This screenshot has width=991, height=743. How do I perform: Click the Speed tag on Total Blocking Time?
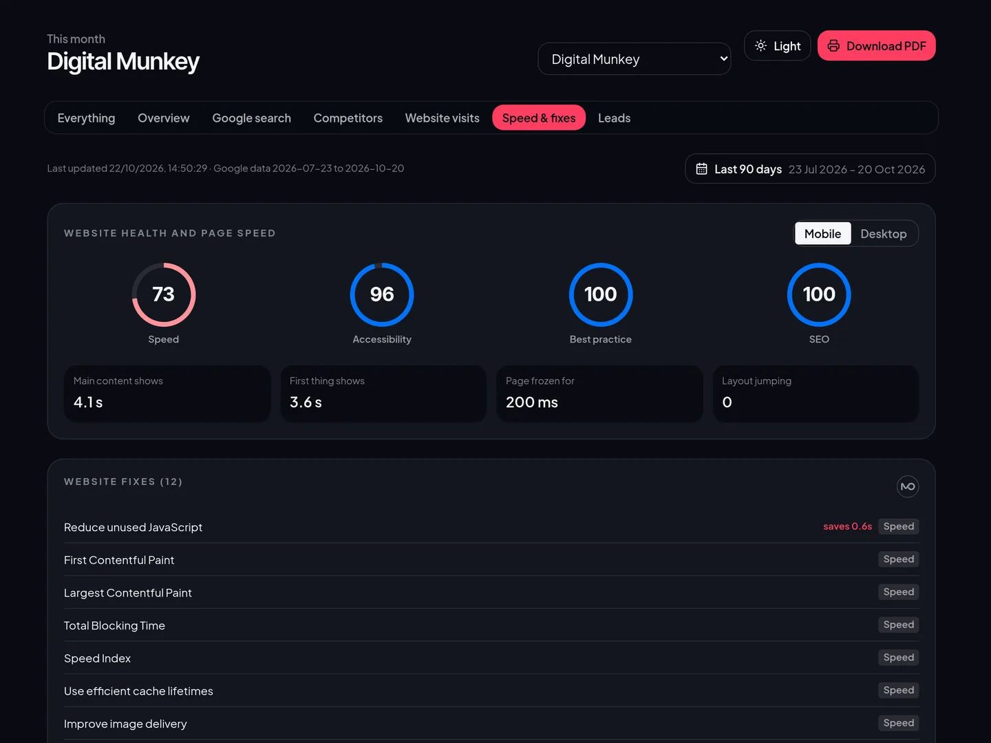899,625
